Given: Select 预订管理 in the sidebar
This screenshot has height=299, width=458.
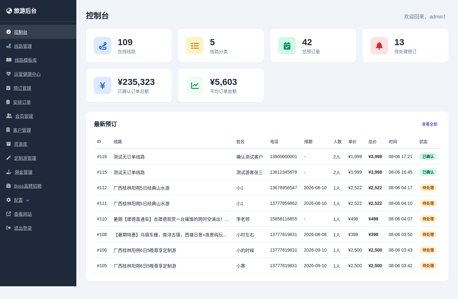Looking at the screenshot, I should click(x=38, y=88).
